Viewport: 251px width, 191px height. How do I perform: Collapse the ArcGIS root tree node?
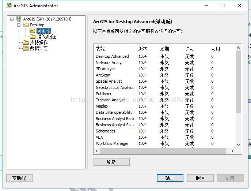point(12,19)
